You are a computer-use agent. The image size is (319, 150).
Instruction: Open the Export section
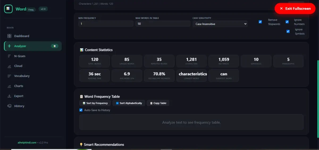pyautogui.click(x=33, y=96)
